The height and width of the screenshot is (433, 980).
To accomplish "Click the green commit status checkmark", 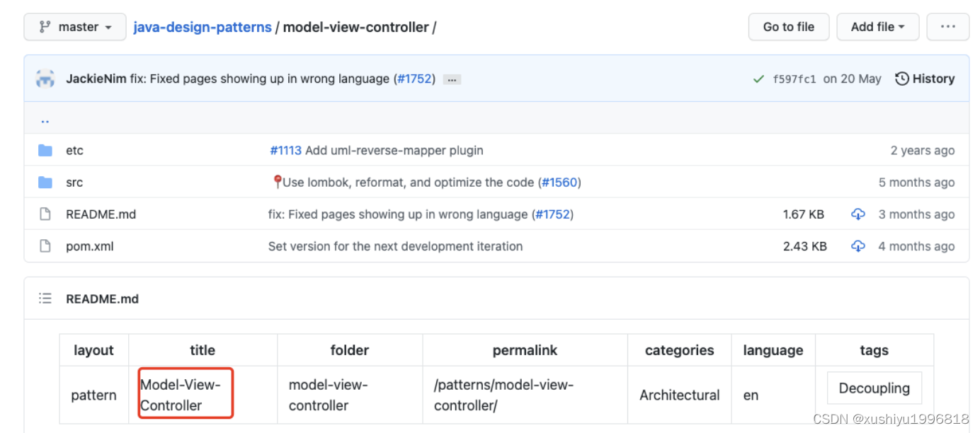I will (x=758, y=79).
